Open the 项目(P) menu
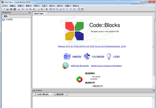The width and height of the screenshot is (156, 108). tap(37, 6)
